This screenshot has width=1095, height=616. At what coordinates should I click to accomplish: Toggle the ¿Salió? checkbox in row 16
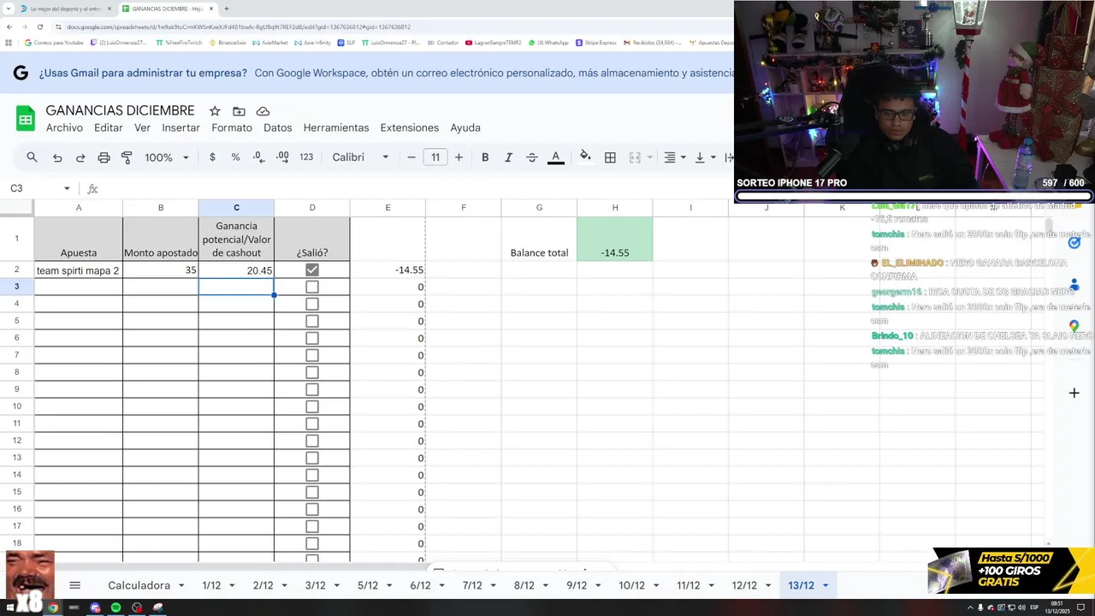coord(312,509)
